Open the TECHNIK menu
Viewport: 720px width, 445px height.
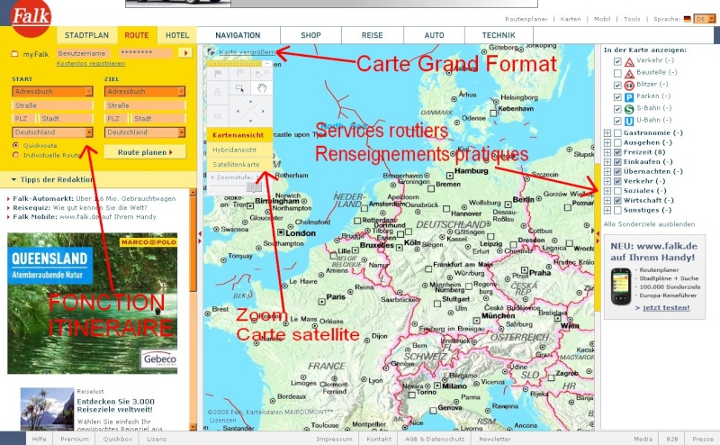499,35
